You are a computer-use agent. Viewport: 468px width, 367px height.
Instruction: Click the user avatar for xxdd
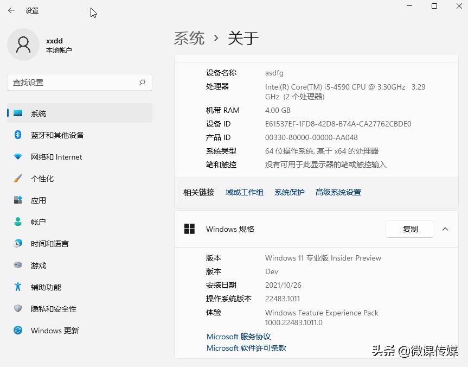[x=23, y=45]
